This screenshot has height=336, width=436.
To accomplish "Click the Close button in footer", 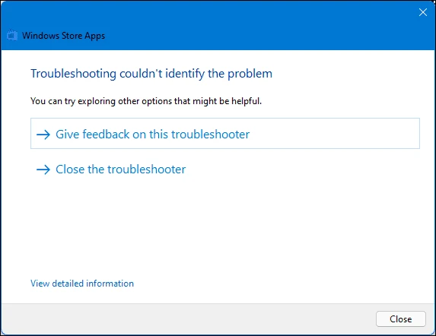I will pyautogui.click(x=401, y=319).
